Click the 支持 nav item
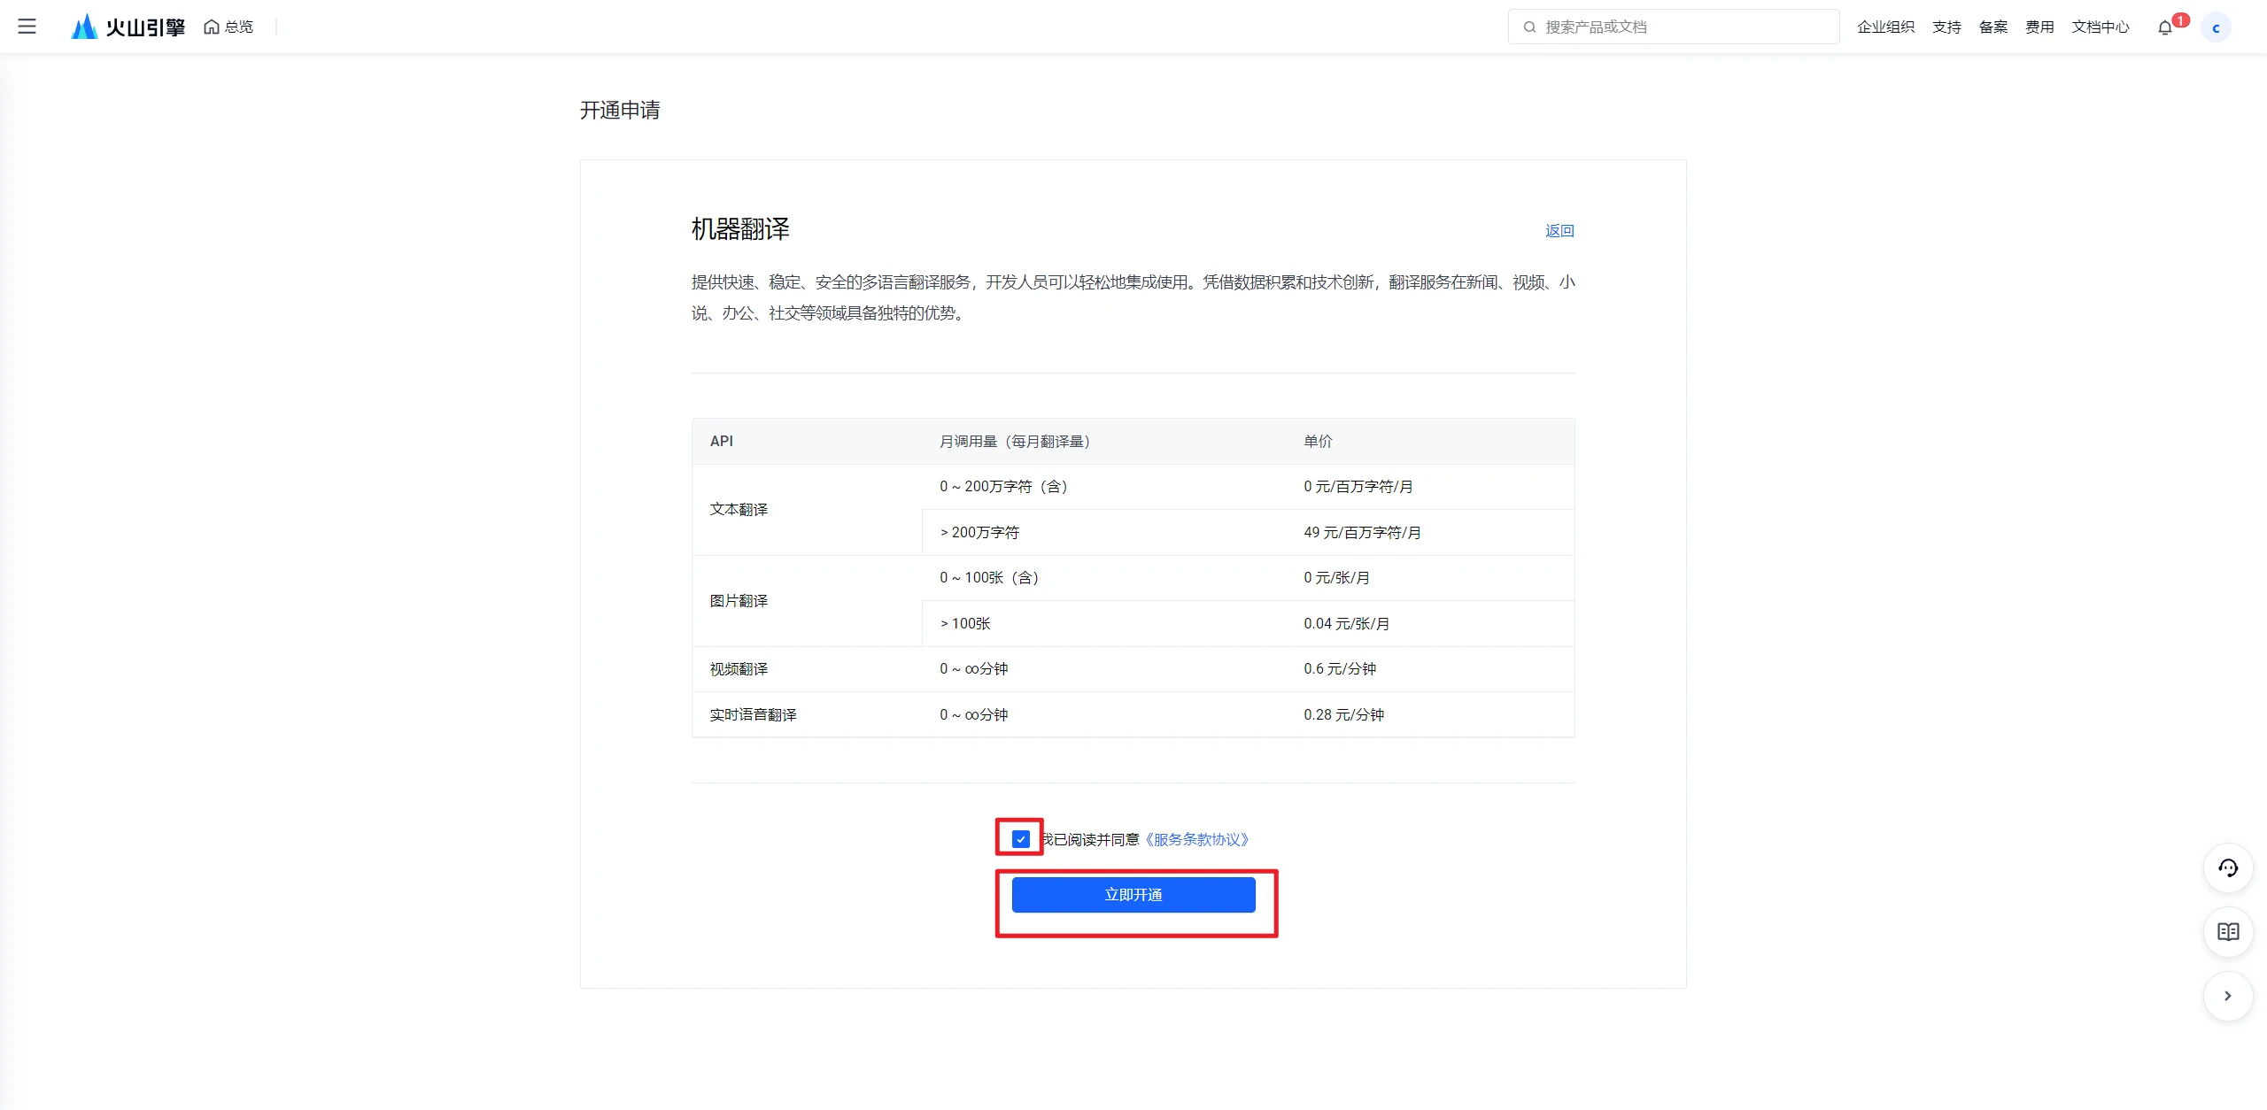 point(1946,27)
